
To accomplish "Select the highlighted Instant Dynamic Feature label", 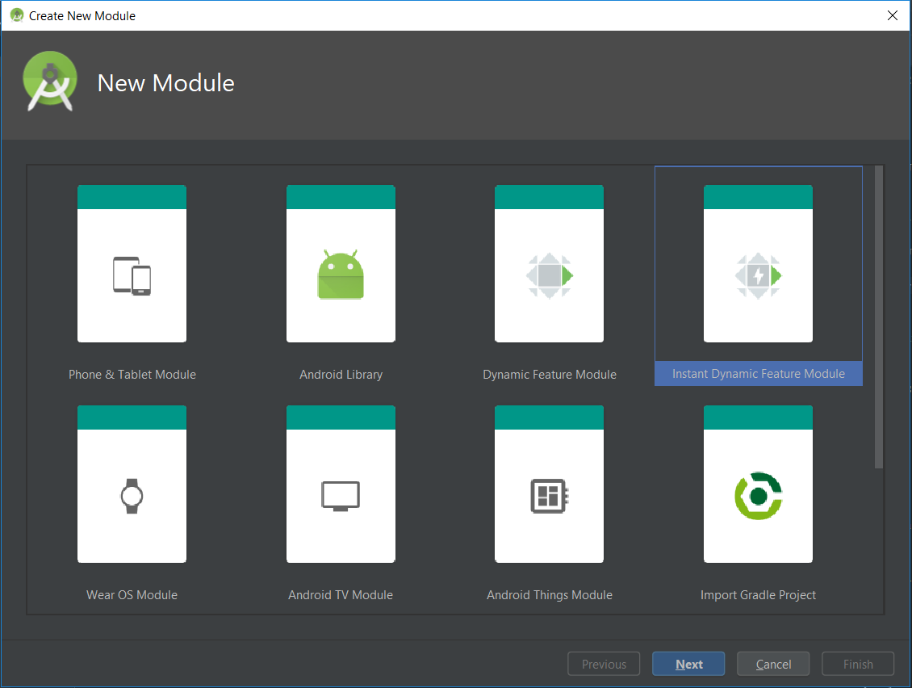I will [758, 373].
